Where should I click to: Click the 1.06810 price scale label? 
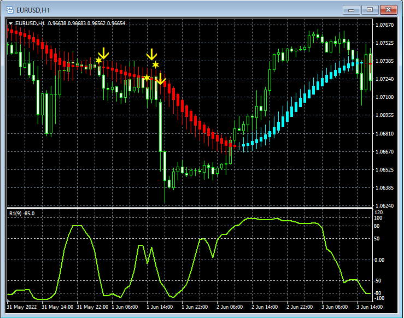point(385,134)
